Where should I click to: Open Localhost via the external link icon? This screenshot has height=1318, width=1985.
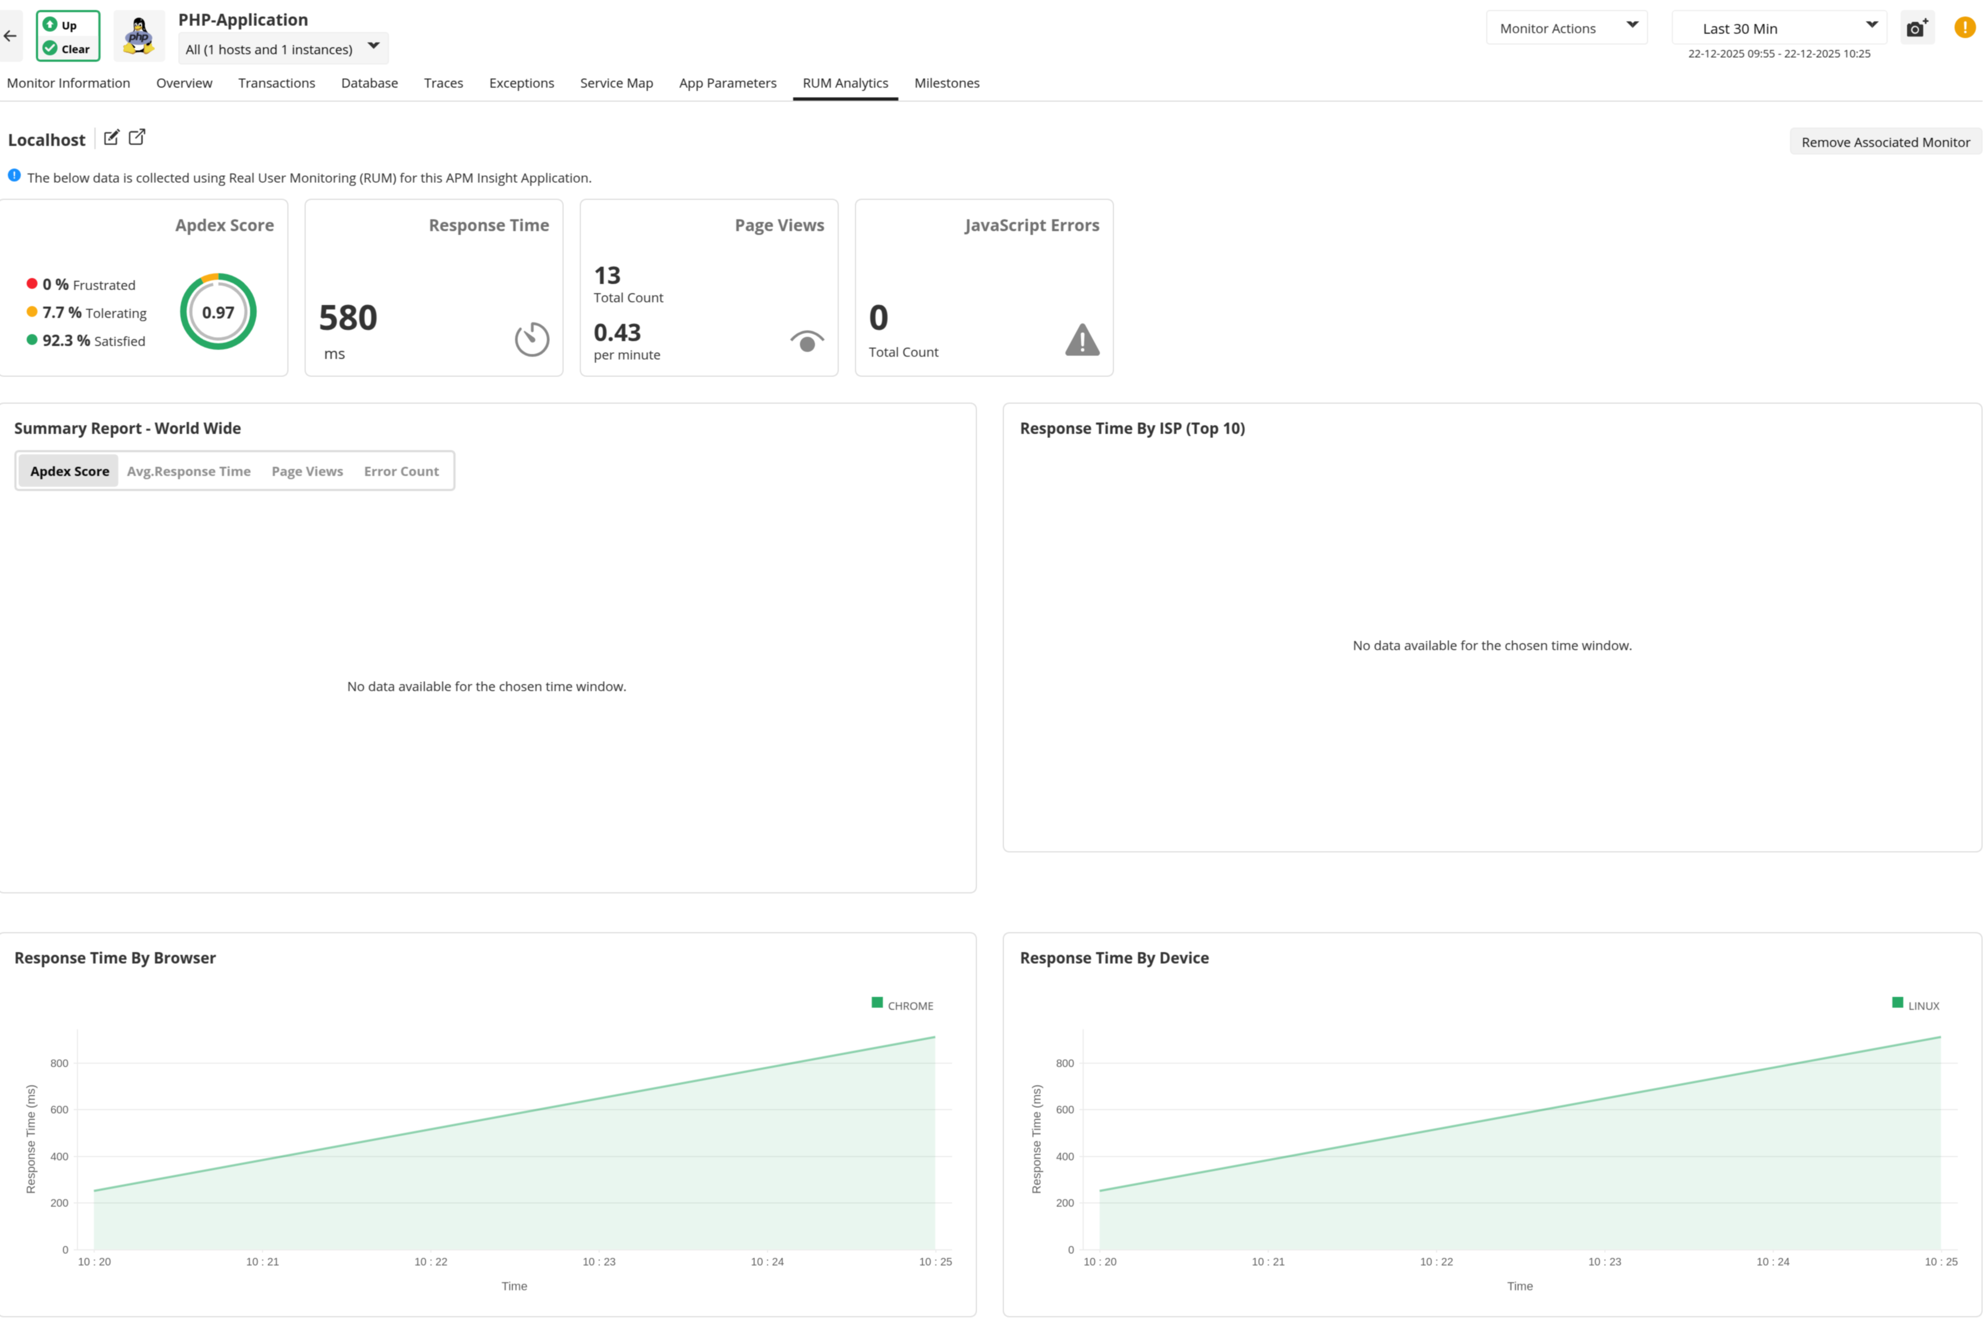pyautogui.click(x=137, y=137)
